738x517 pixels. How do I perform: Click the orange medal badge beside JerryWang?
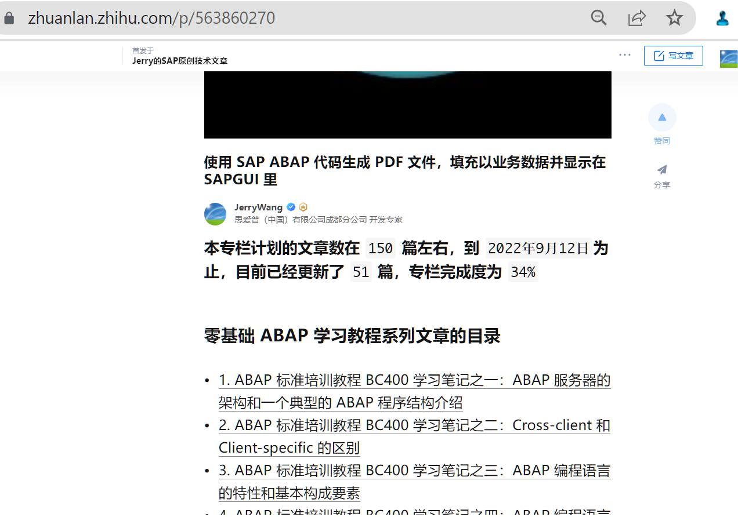(303, 207)
